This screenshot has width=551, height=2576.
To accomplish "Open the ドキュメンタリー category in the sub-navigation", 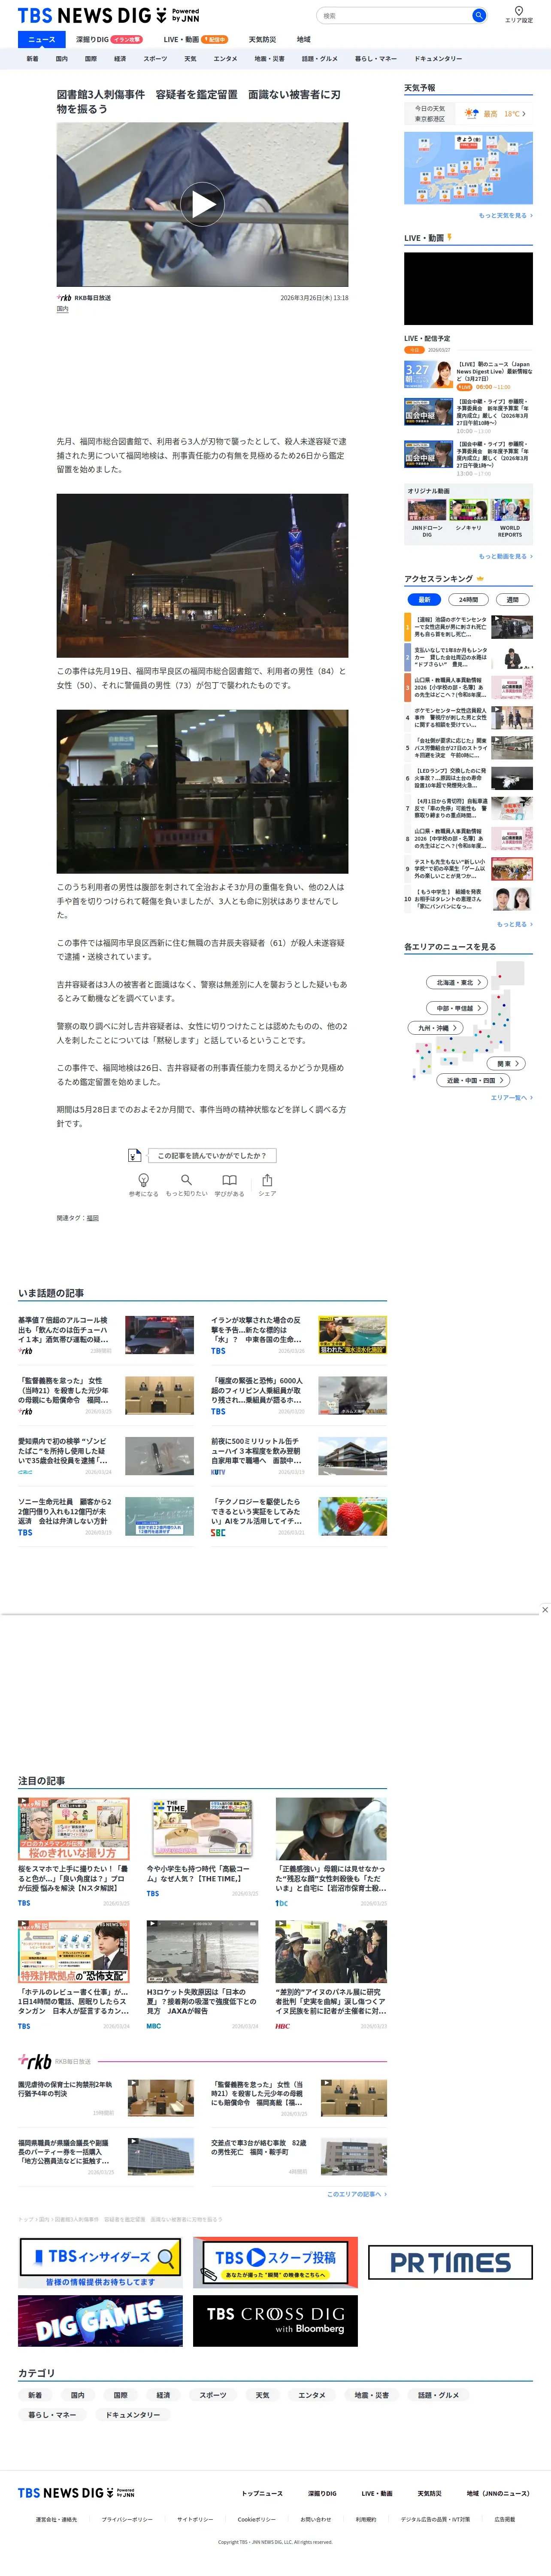I will tap(438, 59).
